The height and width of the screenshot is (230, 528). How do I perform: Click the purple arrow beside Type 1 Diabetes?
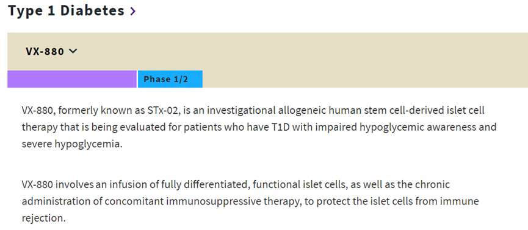[x=133, y=12]
